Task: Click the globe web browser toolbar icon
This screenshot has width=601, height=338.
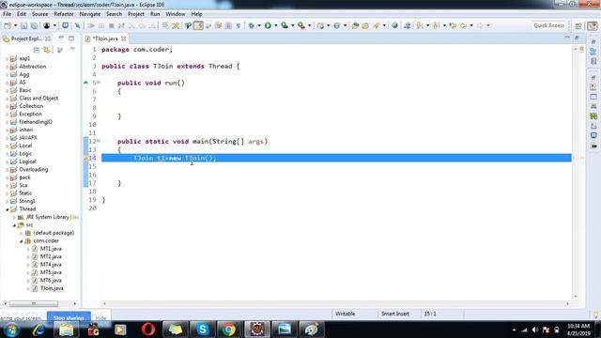Action: [394, 25]
